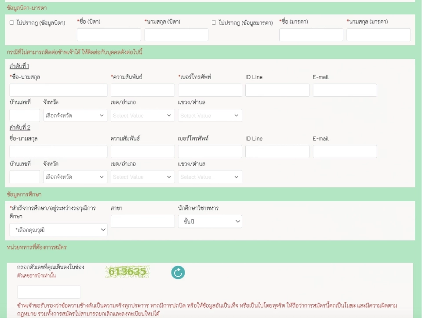The width and height of the screenshot is (422, 318).
Task: Click the mother's surname field
Action: point(378,35)
